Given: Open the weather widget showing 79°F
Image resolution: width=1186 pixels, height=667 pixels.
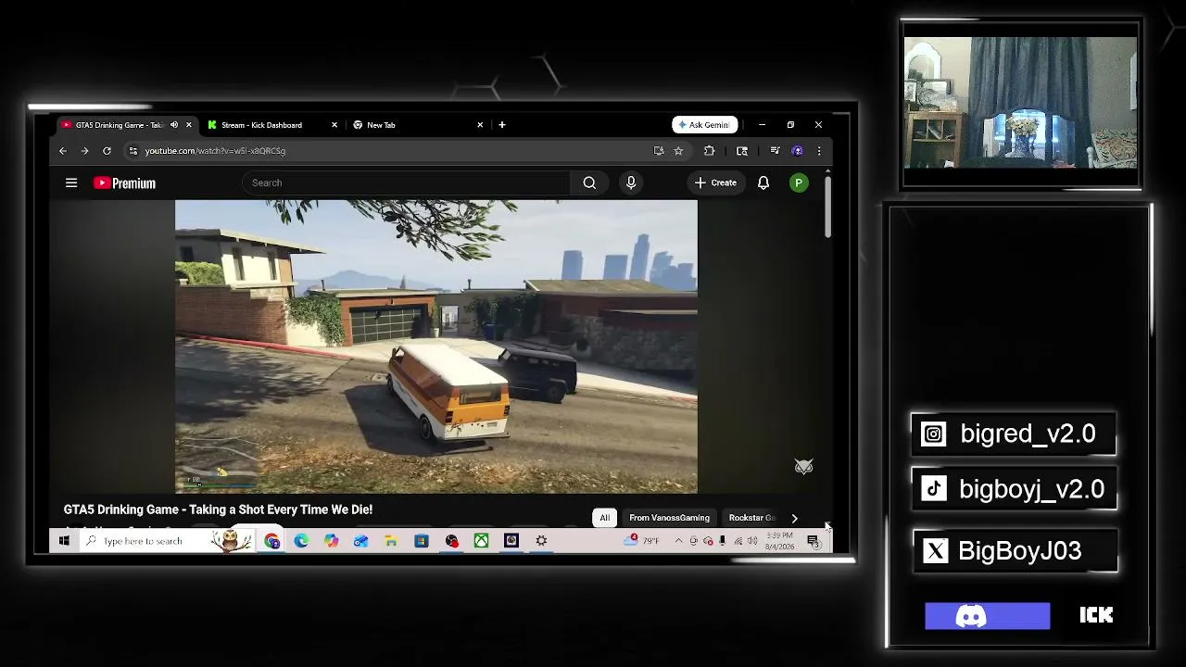Looking at the screenshot, I should [x=643, y=541].
